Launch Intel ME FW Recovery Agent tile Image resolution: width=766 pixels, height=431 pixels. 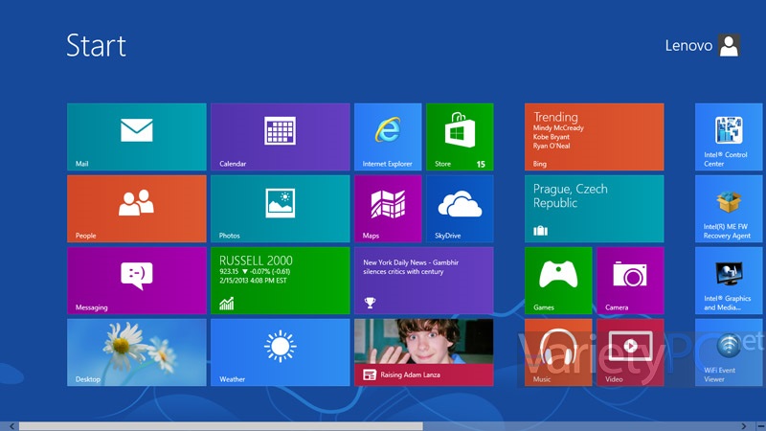tap(729, 209)
